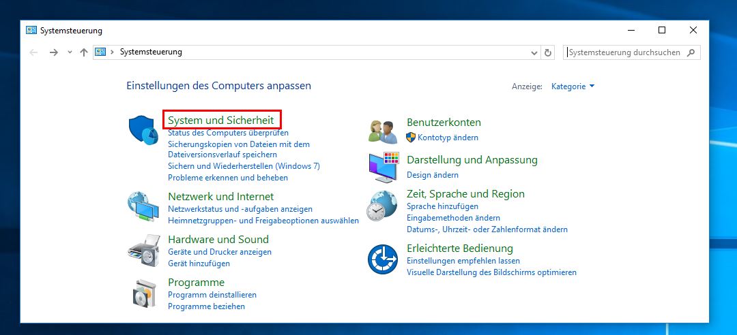Click the Programme disc box icon
This screenshot has height=335, width=737.
143,293
